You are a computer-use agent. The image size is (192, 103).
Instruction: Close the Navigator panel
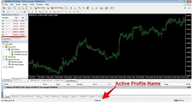tap(27, 42)
